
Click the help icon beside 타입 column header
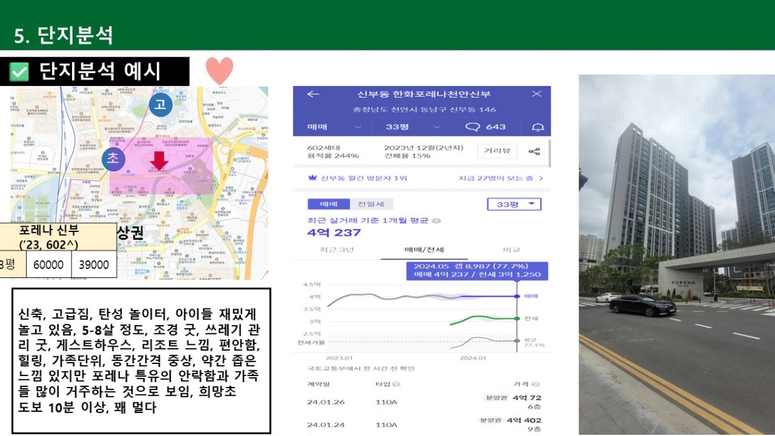pyautogui.click(x=396, y=384)
